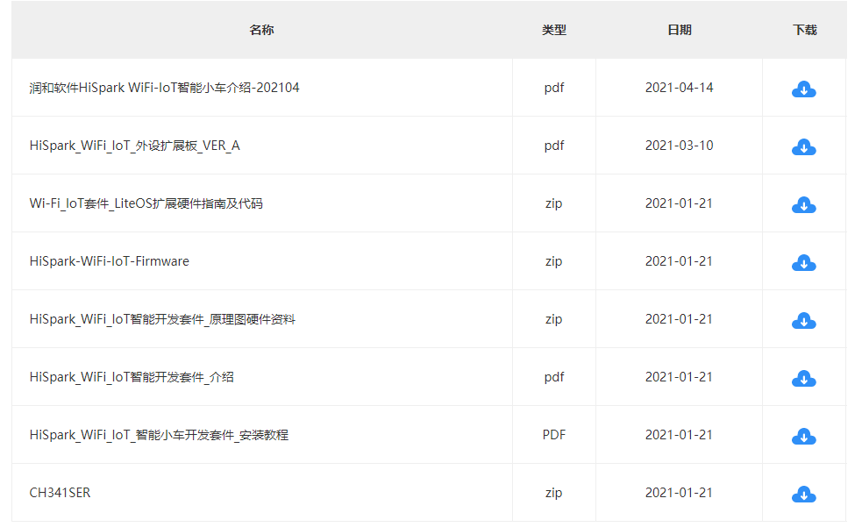The image size is (862, 527).
Task: Click Wi-Fi_IoT套件_LiteOS扩展硬件指南及代码 title
Action: 146,203
